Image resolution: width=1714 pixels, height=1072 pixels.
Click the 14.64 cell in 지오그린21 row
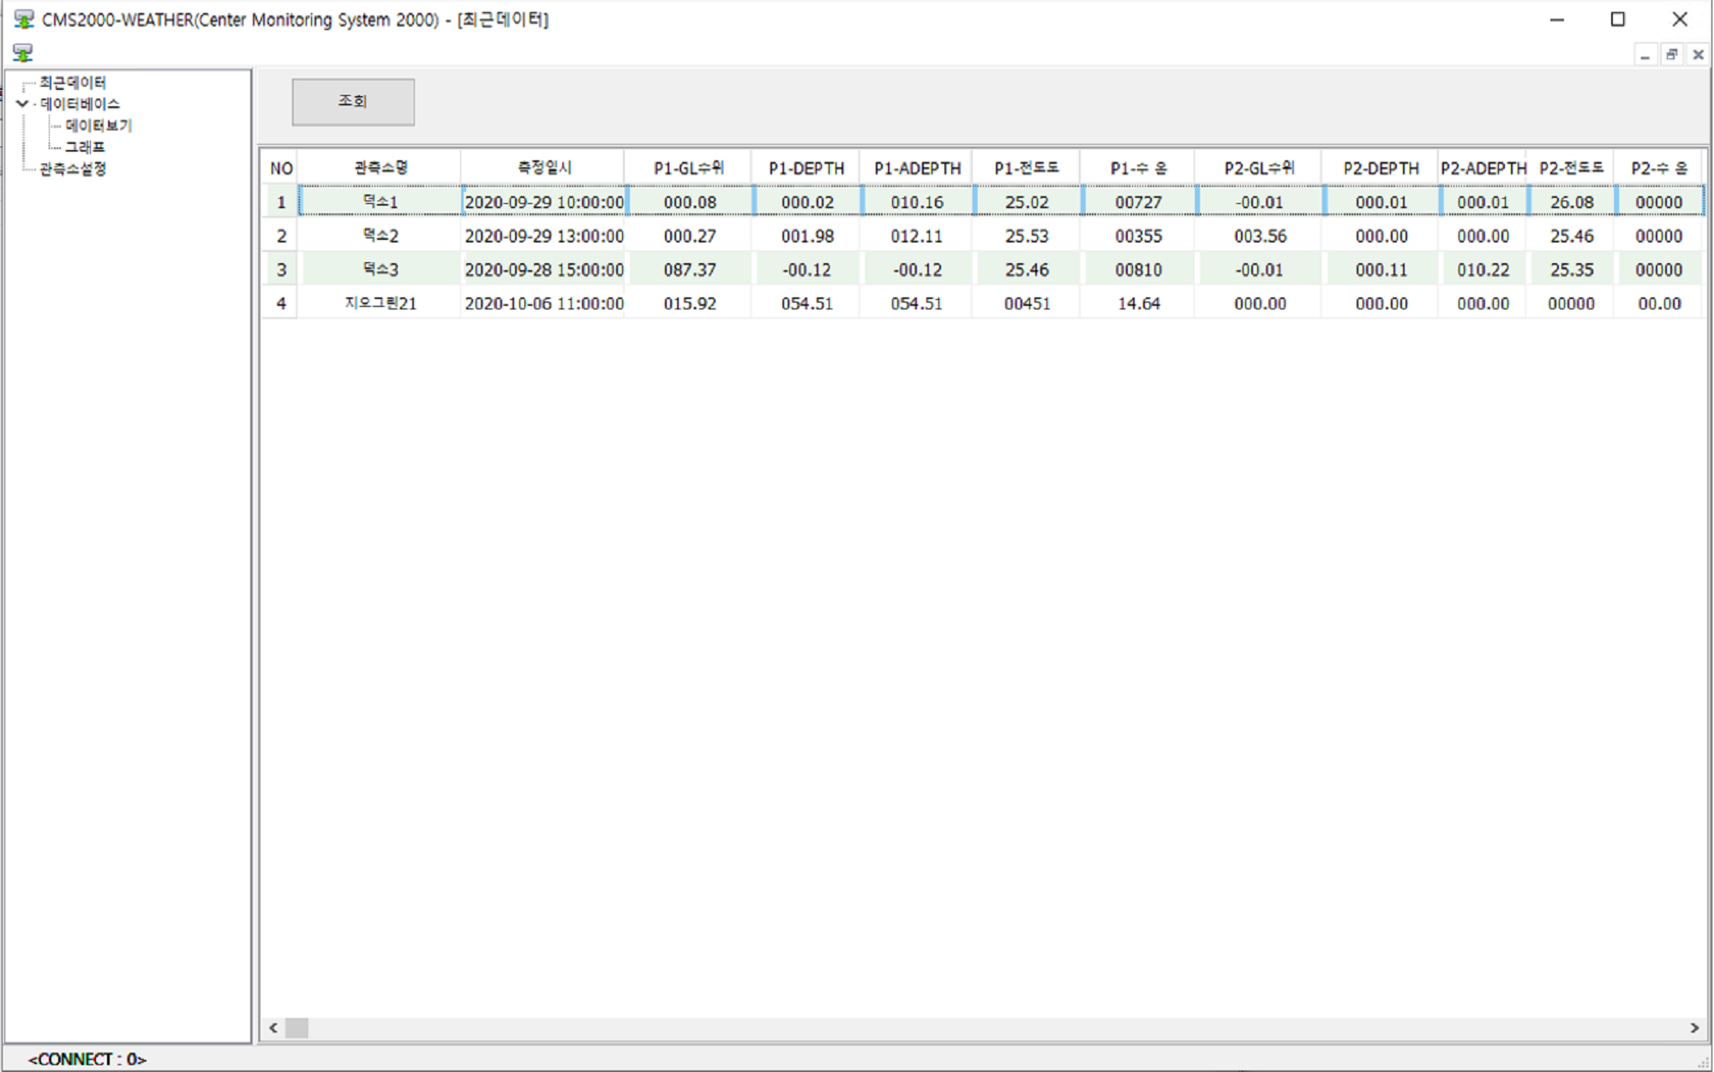click(x=1138, y=303)
